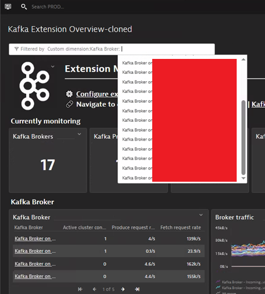Expand the chevron next to the Kafka logo

(53, 67)
